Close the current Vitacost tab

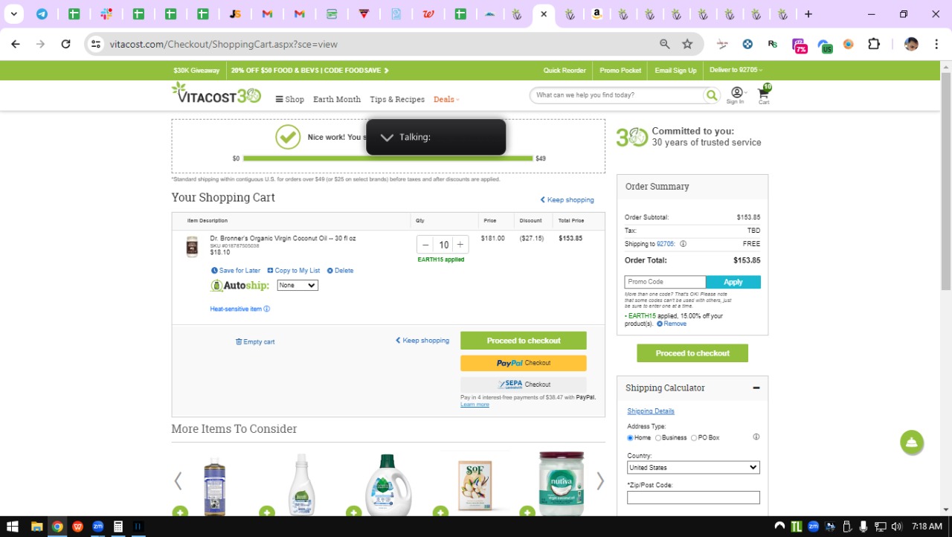click(x=544, y=14)
